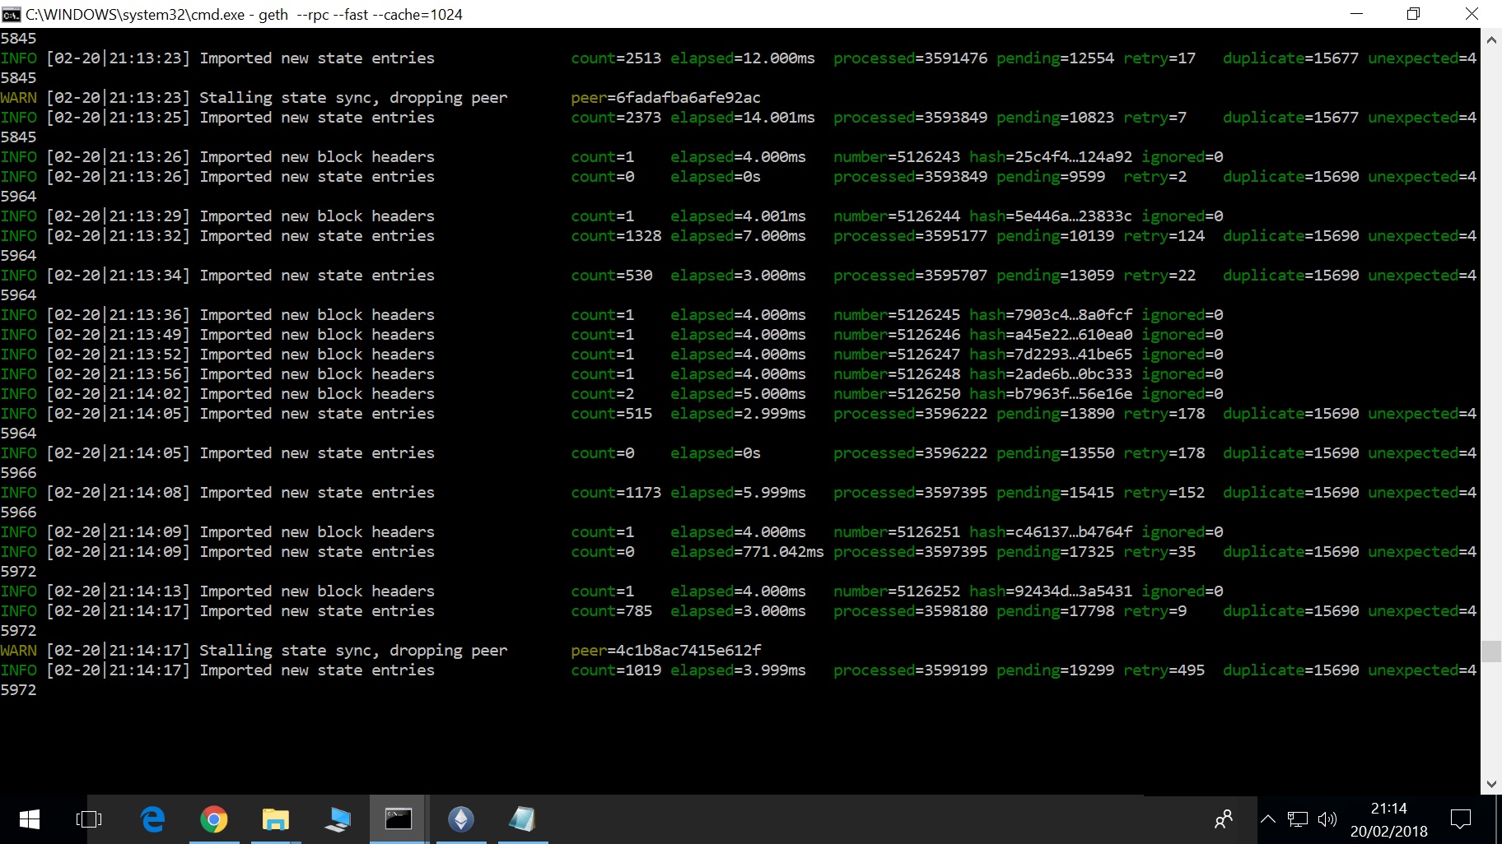
Task: Open the Action Center
Action: 1462,818
